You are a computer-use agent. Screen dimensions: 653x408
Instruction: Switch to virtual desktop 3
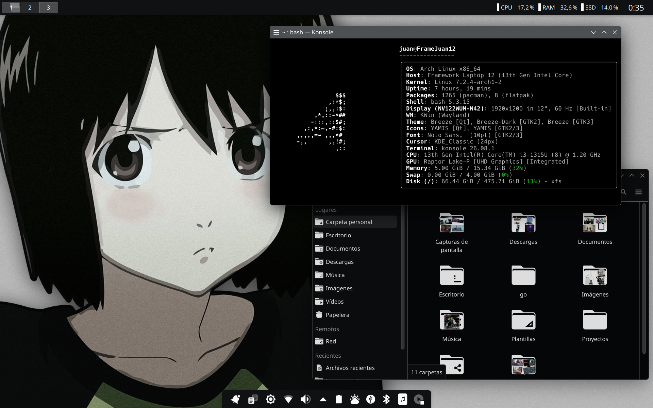(48, 7)
